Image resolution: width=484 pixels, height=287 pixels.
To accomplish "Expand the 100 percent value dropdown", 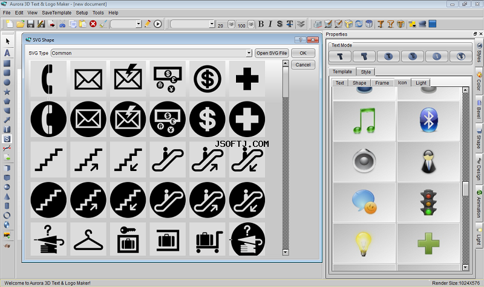I will pos(251,24).
